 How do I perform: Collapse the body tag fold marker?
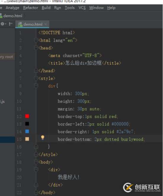36,162
